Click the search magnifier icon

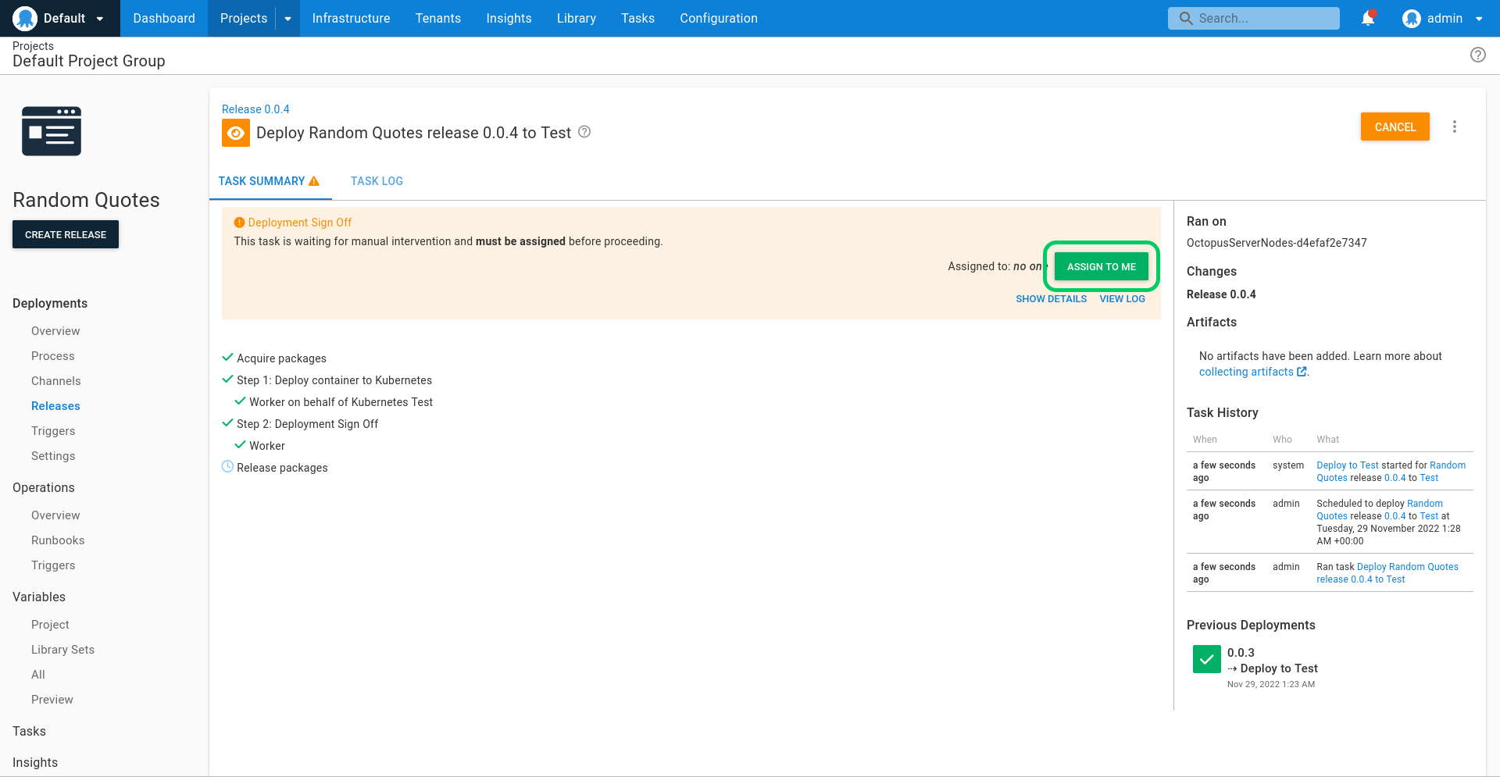tap(1186, 18)
